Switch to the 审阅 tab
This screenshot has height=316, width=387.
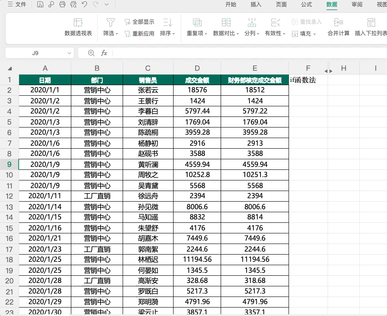pos(357,4)
